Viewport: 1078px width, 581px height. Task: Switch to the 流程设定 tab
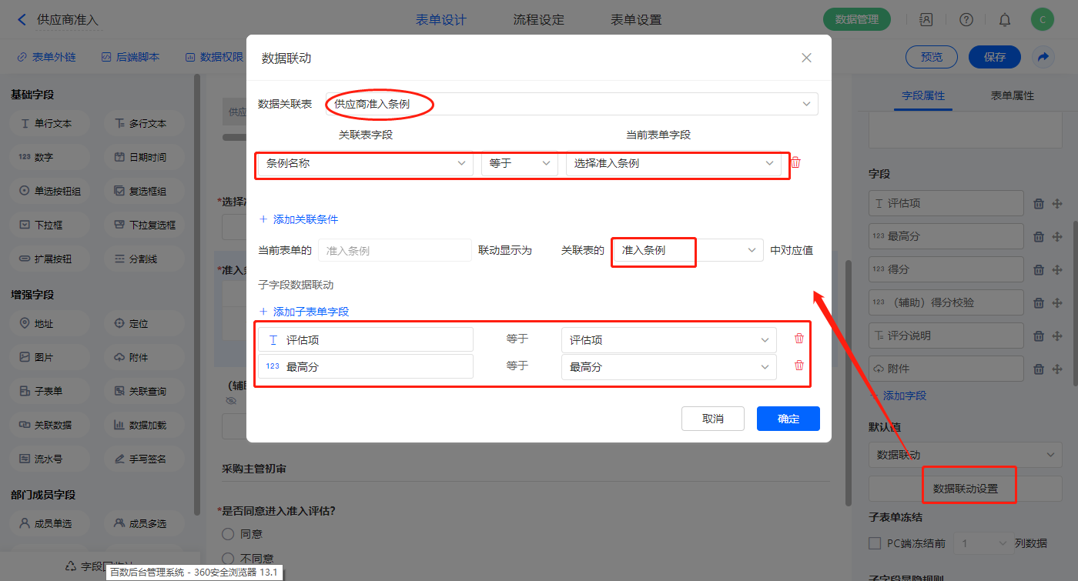pyautogui.click(x=538, y=20)
